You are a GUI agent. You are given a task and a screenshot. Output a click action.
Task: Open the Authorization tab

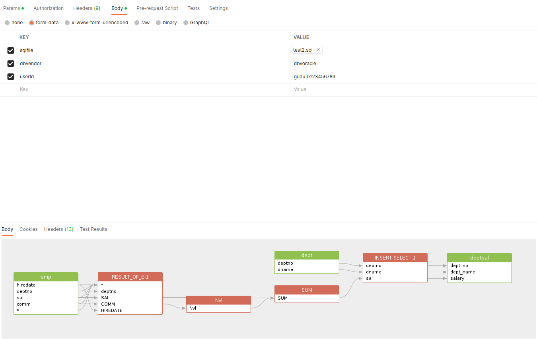coord(49,8)
